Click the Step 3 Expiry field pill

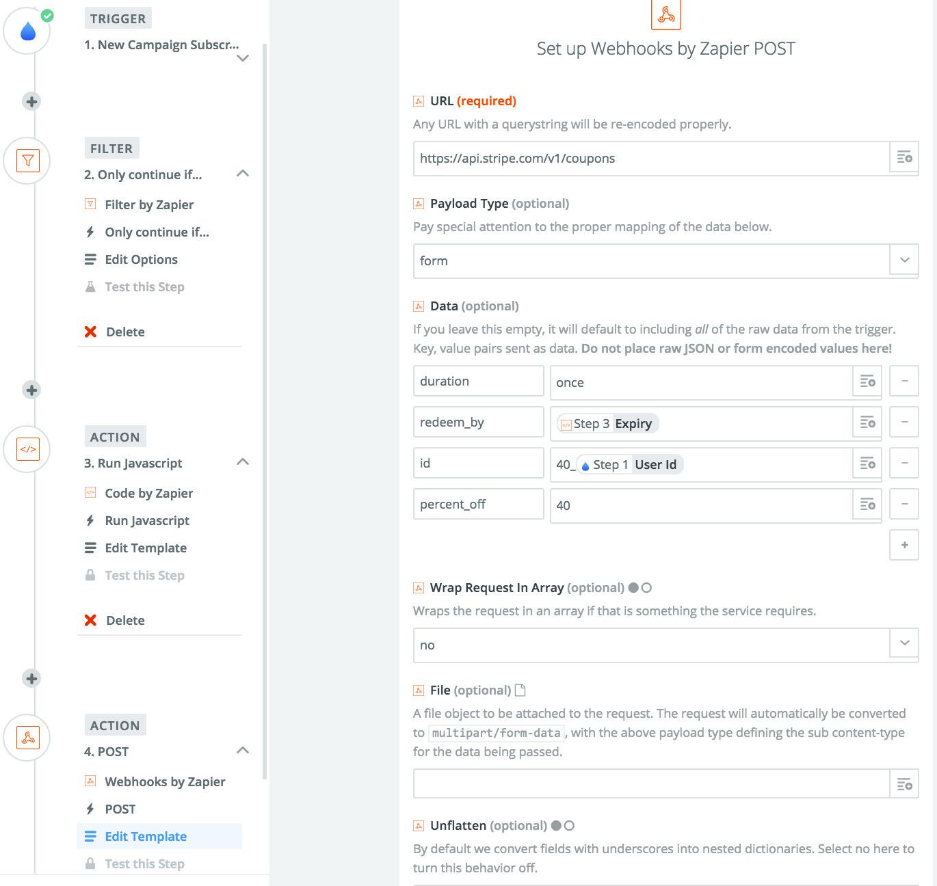pyautogui.click(x=607, y=423)
